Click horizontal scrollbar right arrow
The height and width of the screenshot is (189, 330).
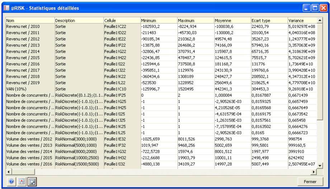point(315,173)
